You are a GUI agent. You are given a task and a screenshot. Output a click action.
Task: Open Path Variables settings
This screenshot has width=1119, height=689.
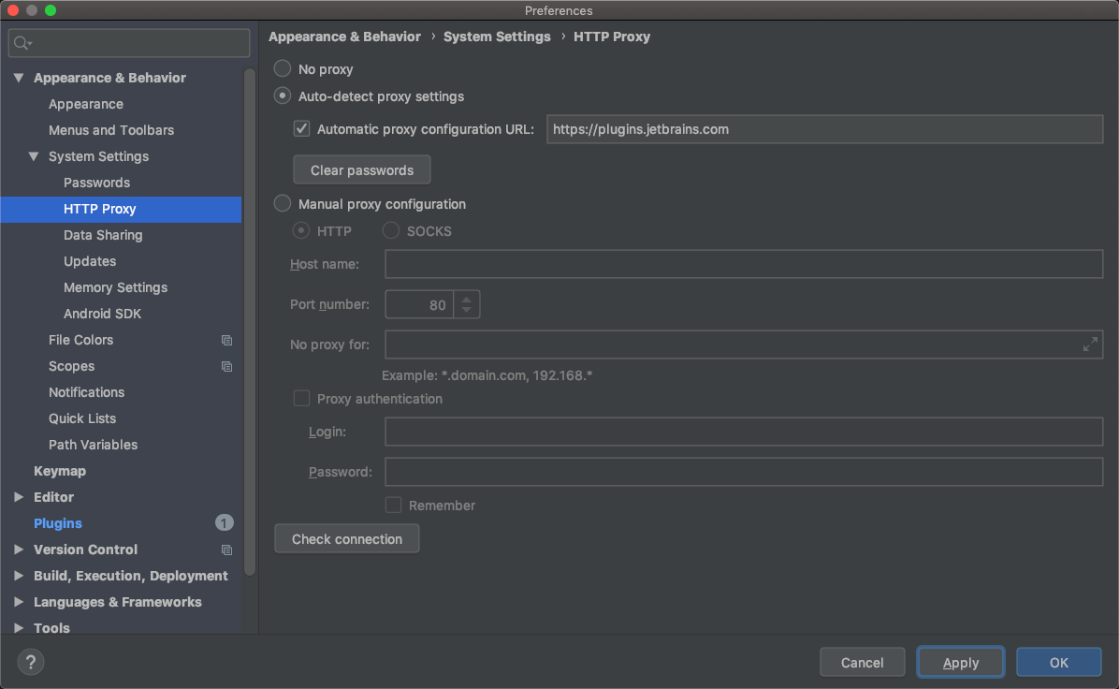pyautogui.click(x=93, y=445)
